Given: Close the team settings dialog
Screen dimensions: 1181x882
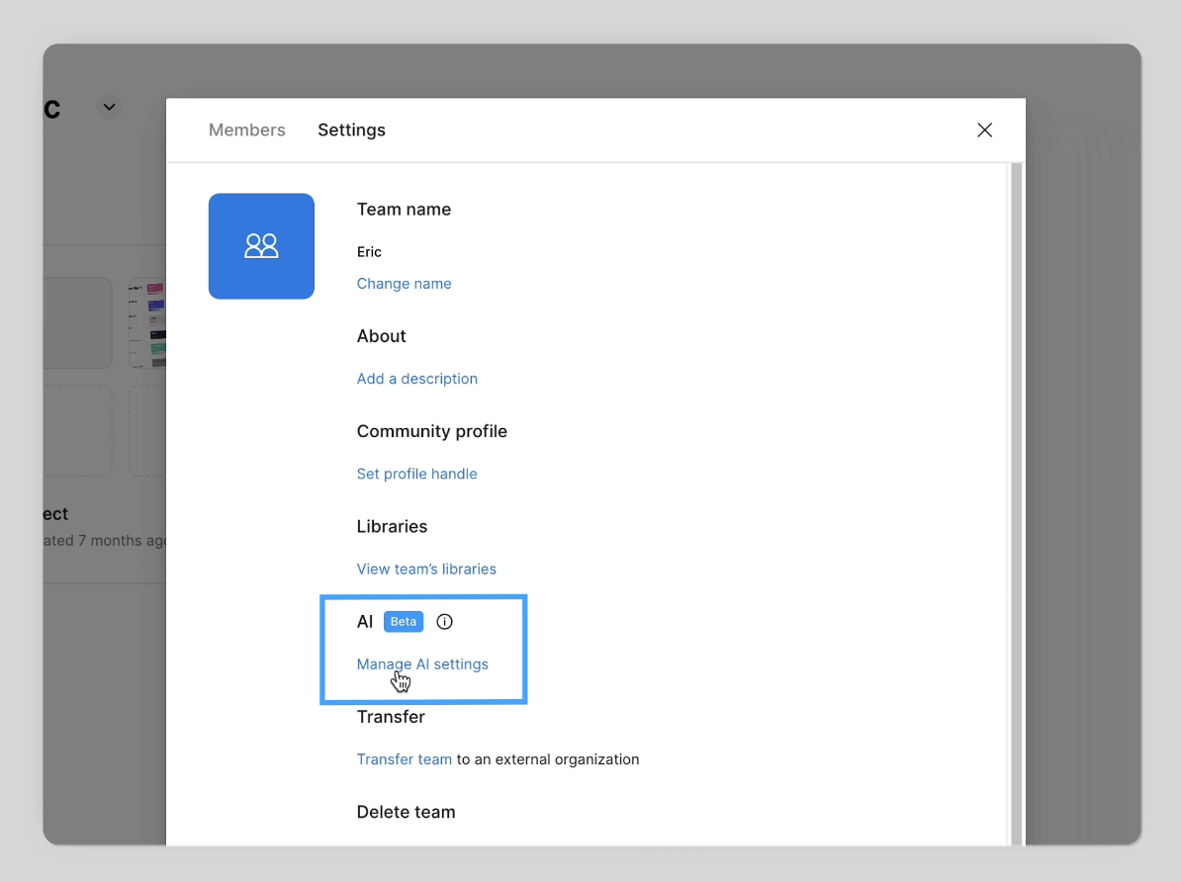Looking at the screenshot, I should [x=984, y=130].
